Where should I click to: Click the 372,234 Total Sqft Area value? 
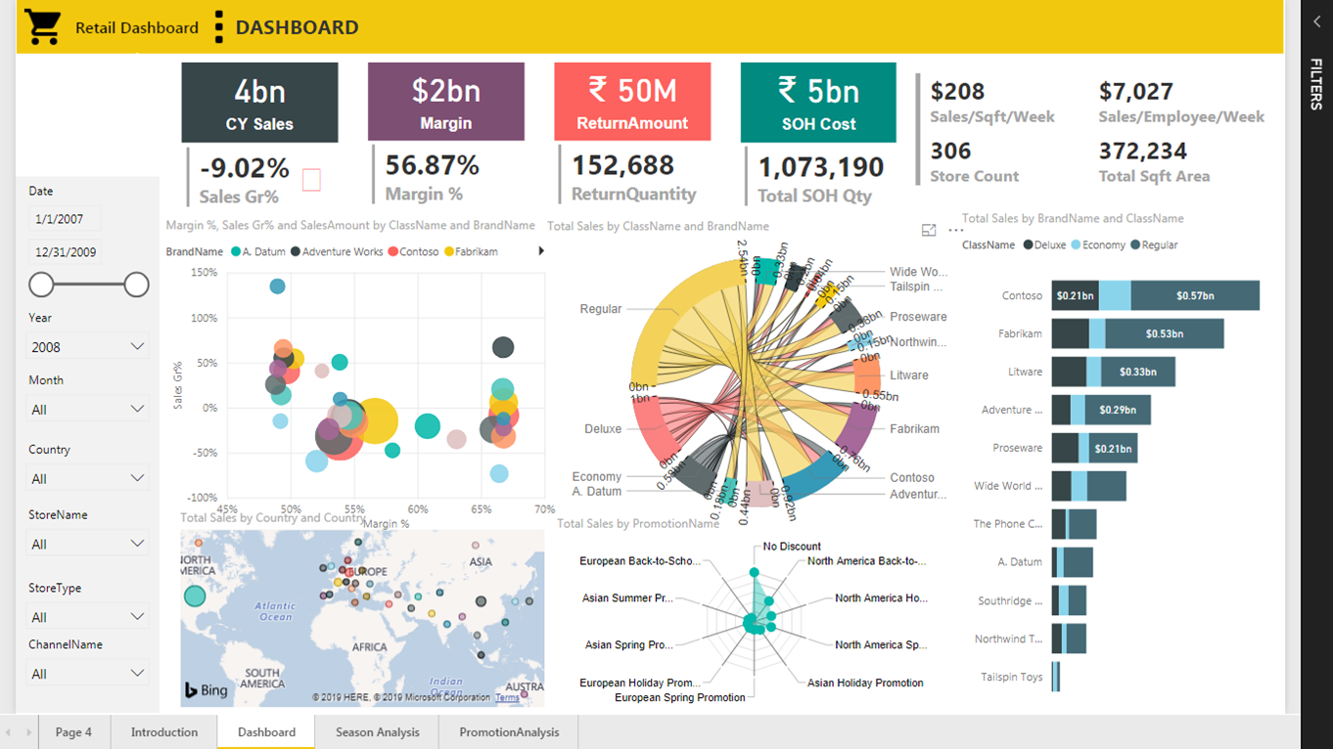tap(1143, 151)
